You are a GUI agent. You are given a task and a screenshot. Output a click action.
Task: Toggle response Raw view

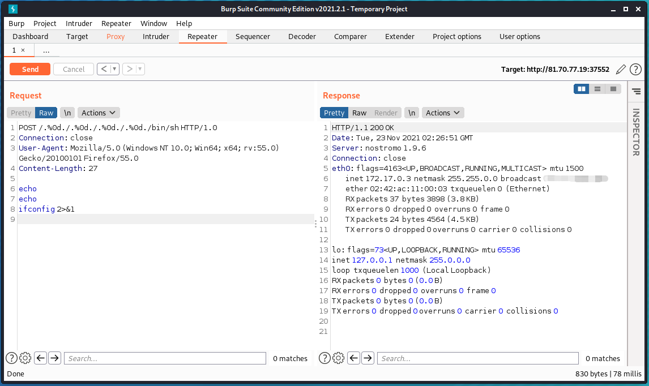click(359, 113)
